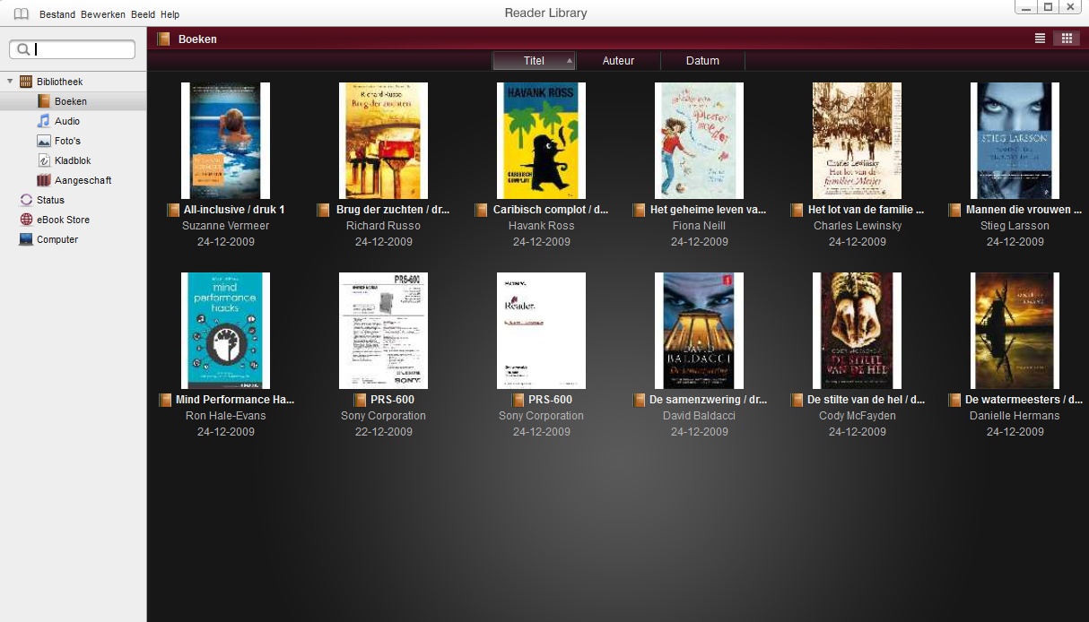Image resolution: width=1089 pixels, height=622 pixels.
Task: Open the Bewerken menu
Action: (103, 14)
